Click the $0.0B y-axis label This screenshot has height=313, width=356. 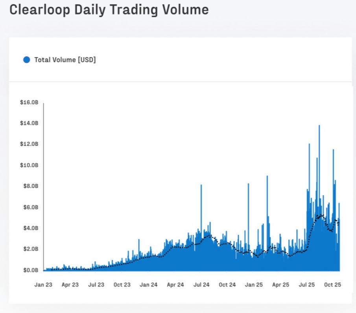click(x=31, y=270)
